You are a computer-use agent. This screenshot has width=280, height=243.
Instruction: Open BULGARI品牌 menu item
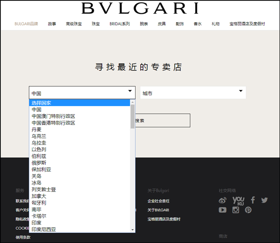coord(26,24)
